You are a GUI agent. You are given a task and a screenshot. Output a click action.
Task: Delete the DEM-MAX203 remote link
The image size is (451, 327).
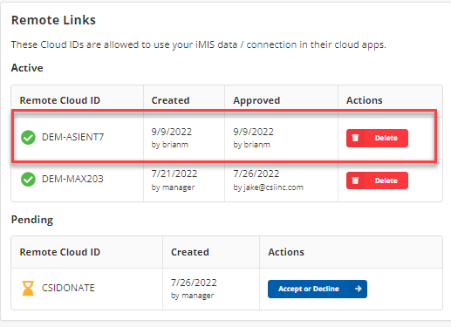(377, 181)
